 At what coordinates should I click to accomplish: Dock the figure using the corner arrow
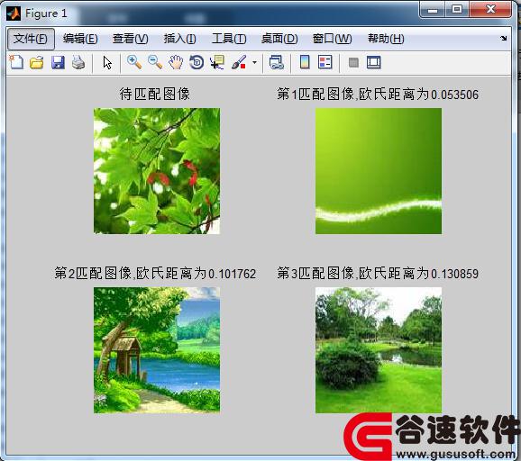[x=503, y=38]
